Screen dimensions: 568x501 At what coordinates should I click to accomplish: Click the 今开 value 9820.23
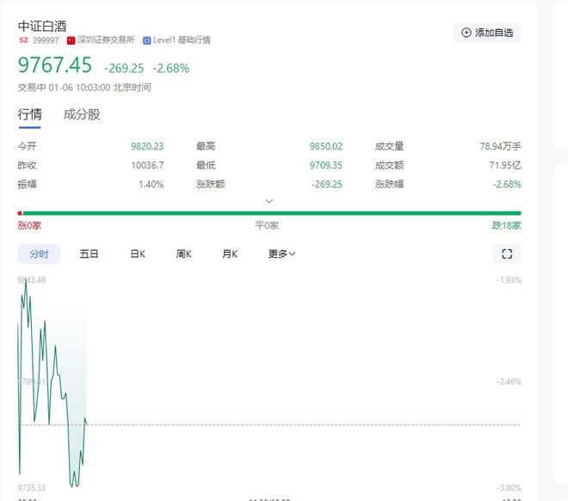(147, 146)
